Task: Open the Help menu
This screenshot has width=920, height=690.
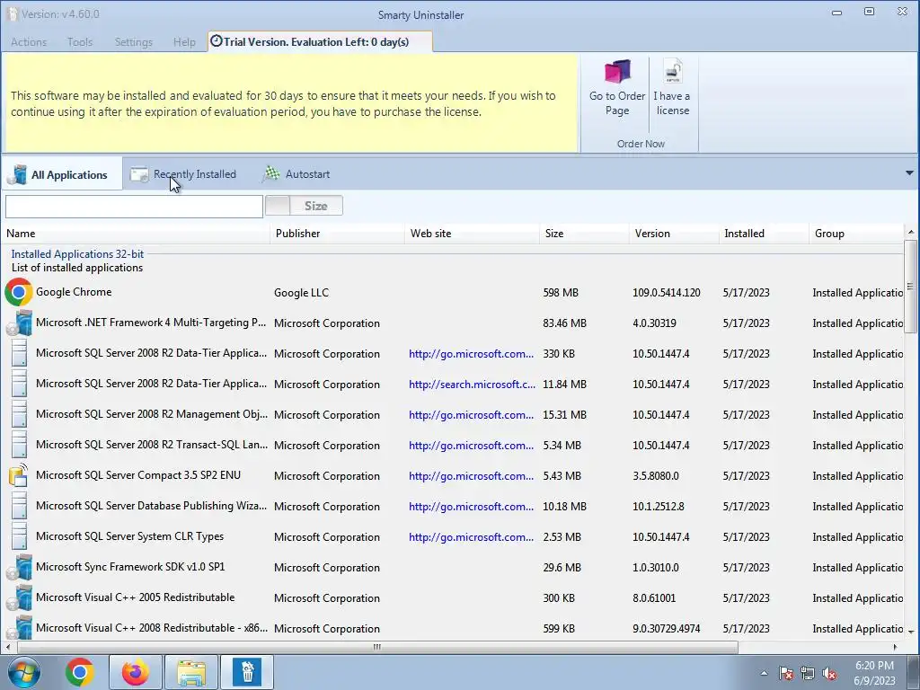Action: pyautogui.click(x=184, y=41)
